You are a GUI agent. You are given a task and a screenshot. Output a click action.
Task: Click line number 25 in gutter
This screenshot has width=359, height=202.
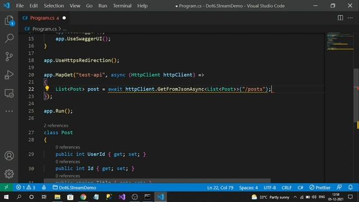[x=31, y=111]
